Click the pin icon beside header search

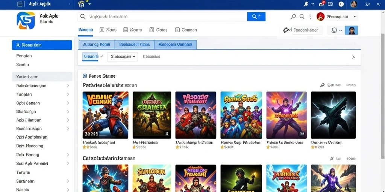(x=293, y=16)
